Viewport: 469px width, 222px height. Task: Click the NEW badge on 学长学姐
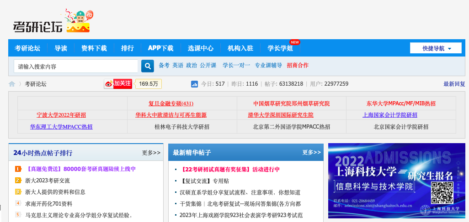[x=294, y=42]
